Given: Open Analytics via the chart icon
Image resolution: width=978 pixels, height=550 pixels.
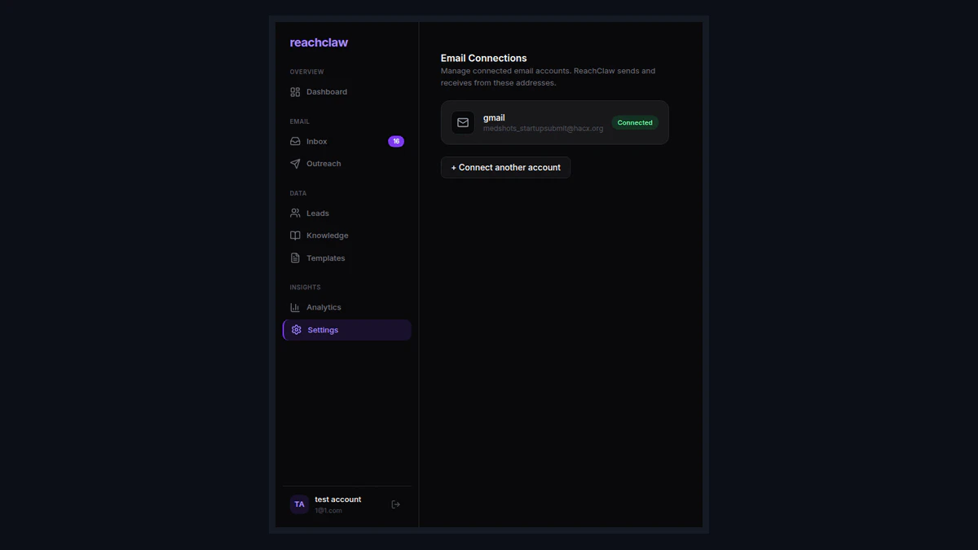Looking at the screenshot, I should pos(294,307).
